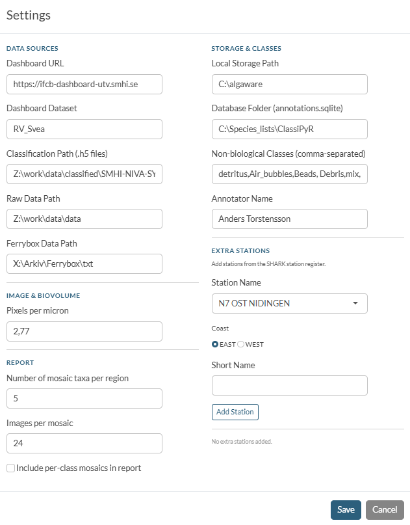Change the Pixels per micron value

(84, 331)
